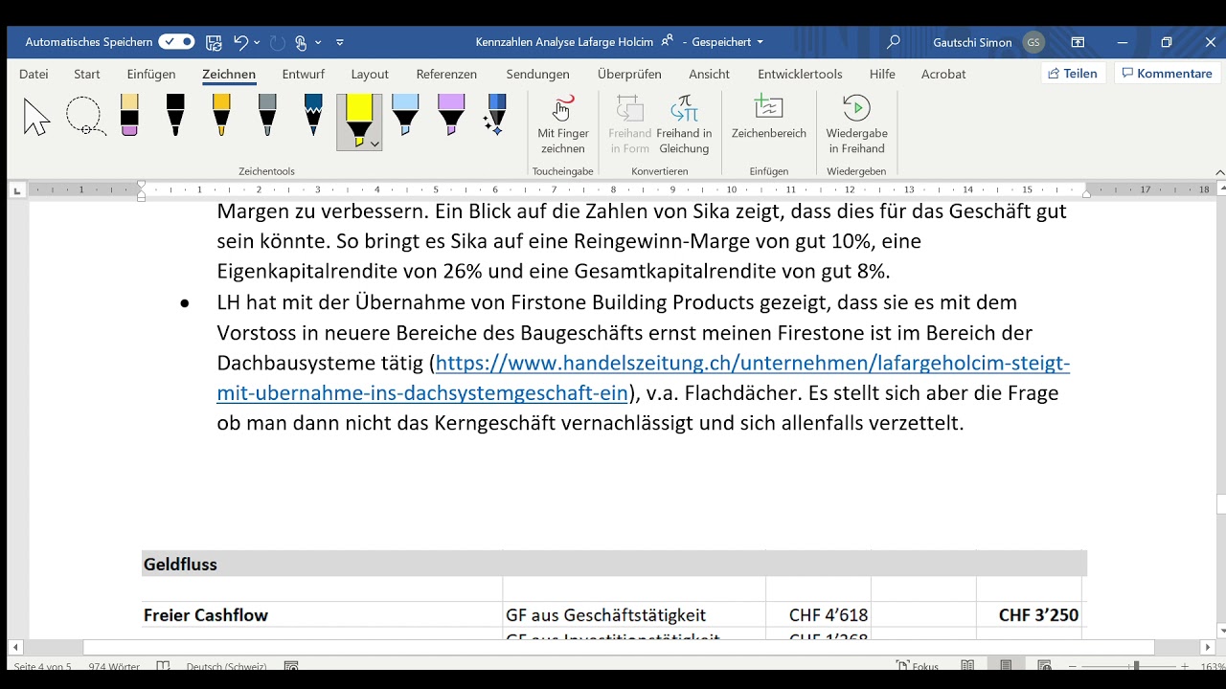Click the first-line indent marker on the ruler
Image resolution: width=1226 pixels, height=689 pixels.
[141, 185]
